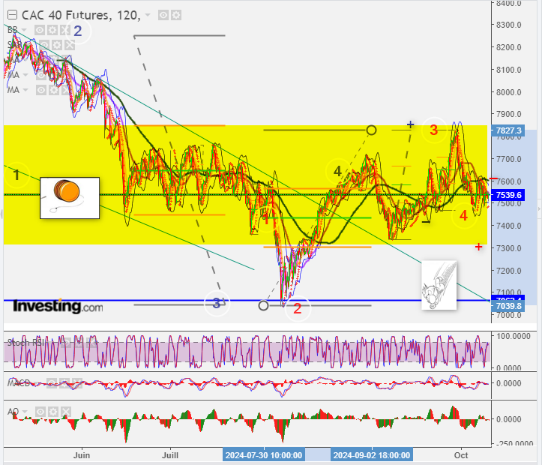This screenshot has height=465, width=542.
Task: Select the red wave label 3 near October high
Action: (434, 130)
